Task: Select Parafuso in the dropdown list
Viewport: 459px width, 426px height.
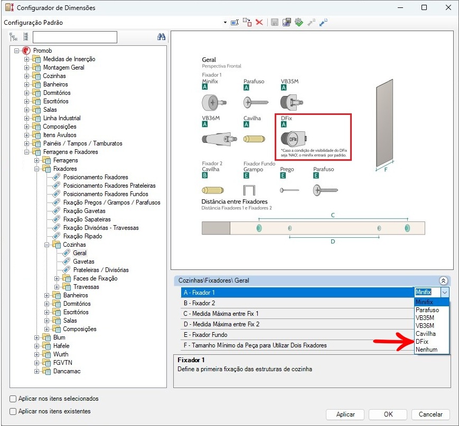Action: click(427, 310)
